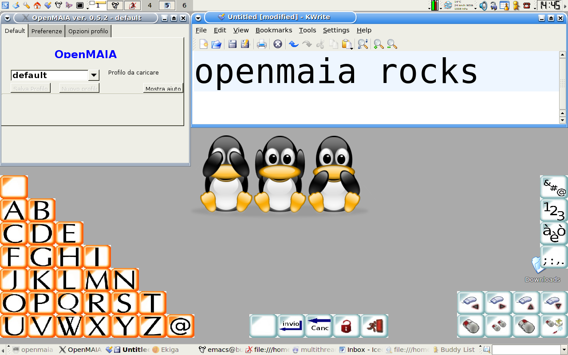Click the Mostra aiuto button

click(163, 88)
